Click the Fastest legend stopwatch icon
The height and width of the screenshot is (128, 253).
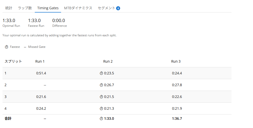(x=7, y=47)
